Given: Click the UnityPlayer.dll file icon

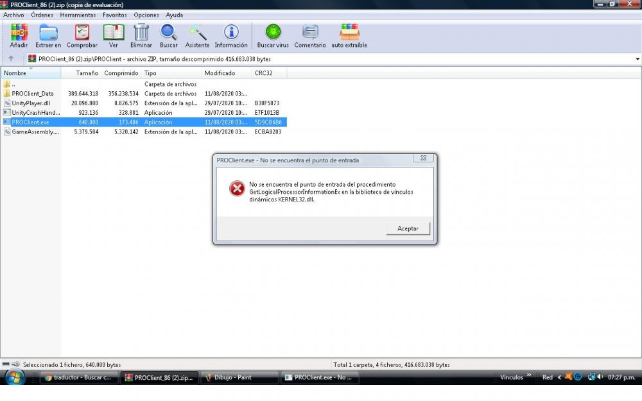Looking at the screenshot, I should (7, 103).
